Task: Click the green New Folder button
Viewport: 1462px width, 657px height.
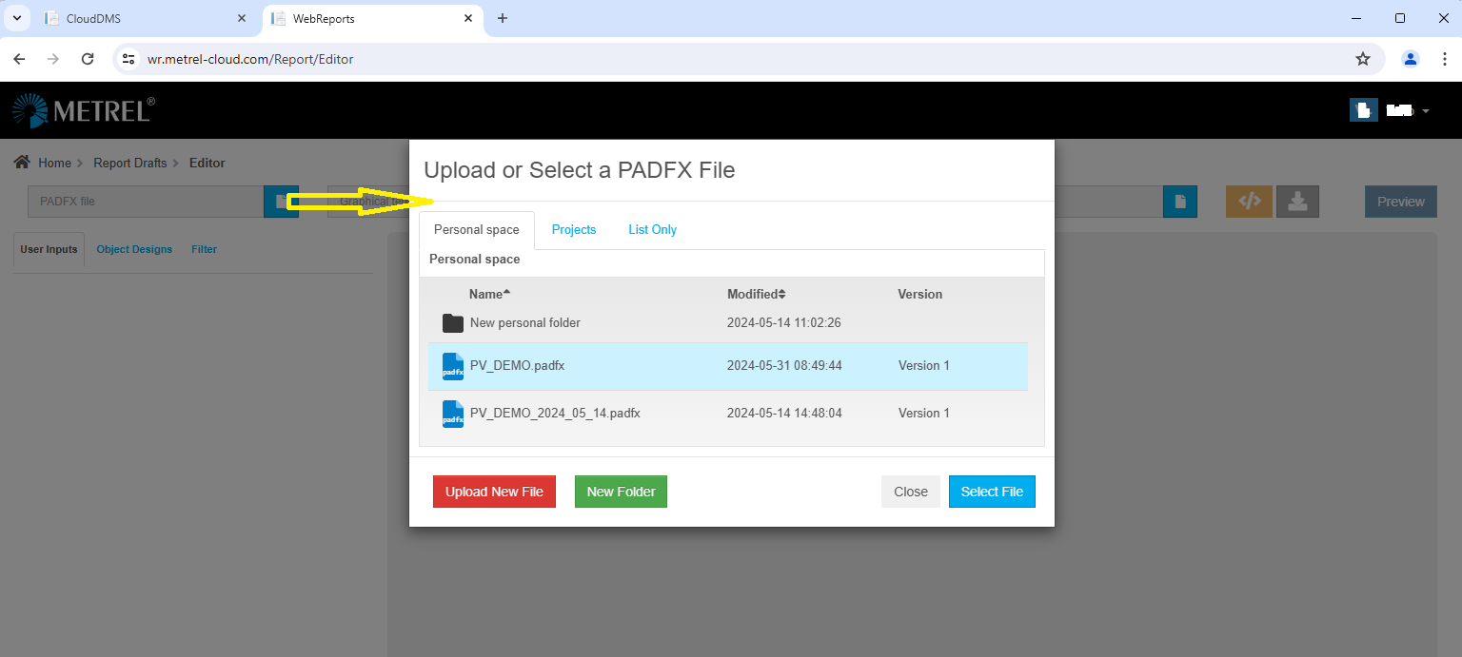Action: 621,492
